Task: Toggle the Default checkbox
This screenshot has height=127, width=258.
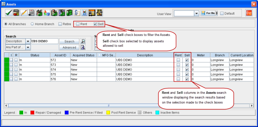Action: [x=222, y=13]
